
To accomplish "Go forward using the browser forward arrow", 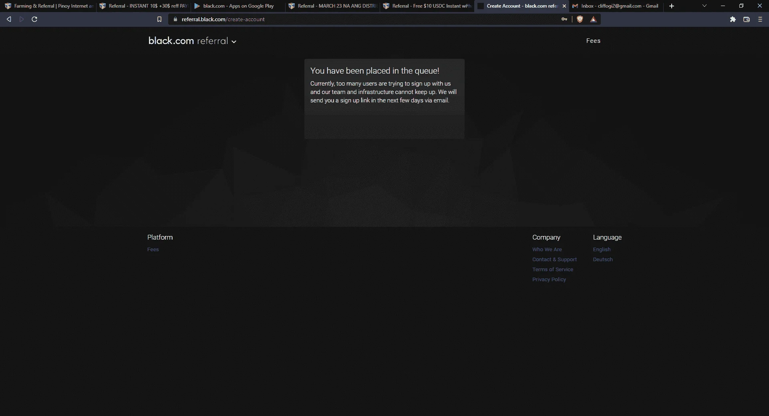I will click(22, 19).
